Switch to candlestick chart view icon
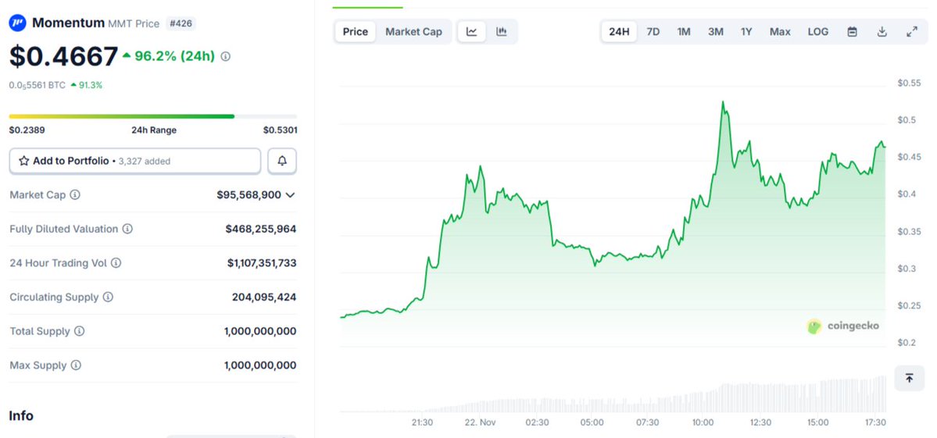The image size is (937, 438). point(502,32)
